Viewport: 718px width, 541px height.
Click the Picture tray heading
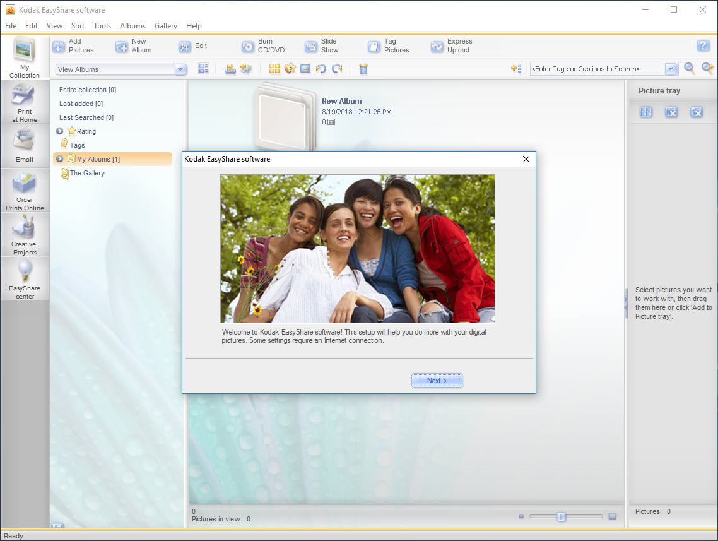pos(659,91)
